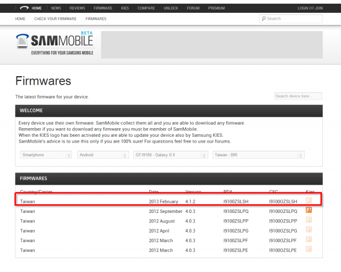Click PDA value I9100ZSLSH
This screenshot has height=272, width=341.
tap(236, 202)
